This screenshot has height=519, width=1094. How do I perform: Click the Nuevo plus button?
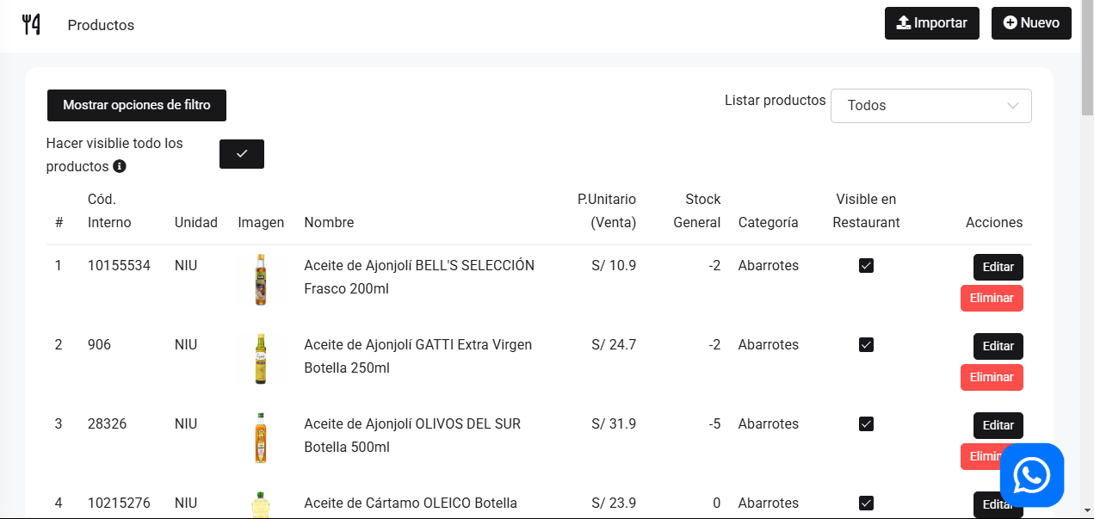[x=1031, y=23]
